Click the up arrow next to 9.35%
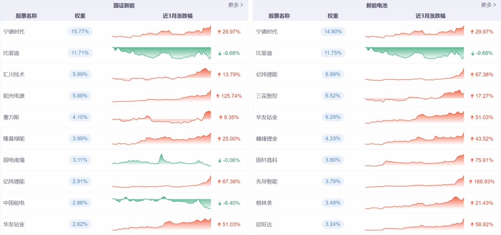 221,117
